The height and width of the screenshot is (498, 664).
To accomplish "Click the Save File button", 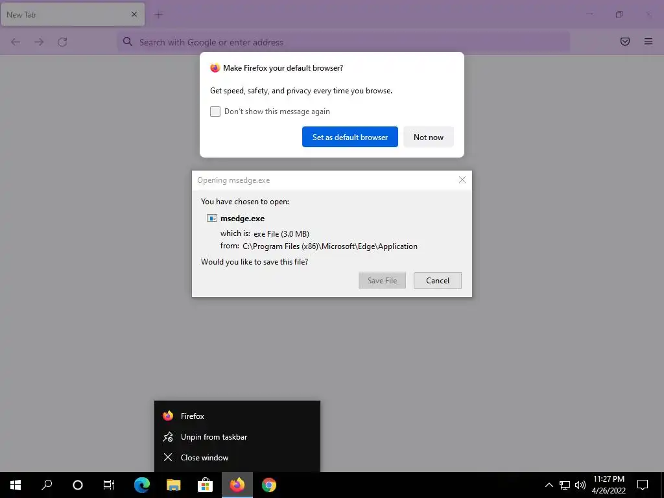I will tap(382, 280).
